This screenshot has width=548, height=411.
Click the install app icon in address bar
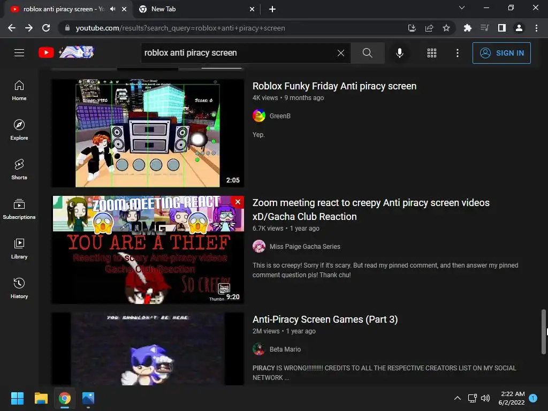point(412,28)
